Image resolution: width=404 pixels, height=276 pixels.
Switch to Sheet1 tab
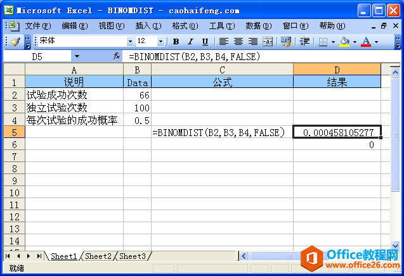[x=64, y=256]
